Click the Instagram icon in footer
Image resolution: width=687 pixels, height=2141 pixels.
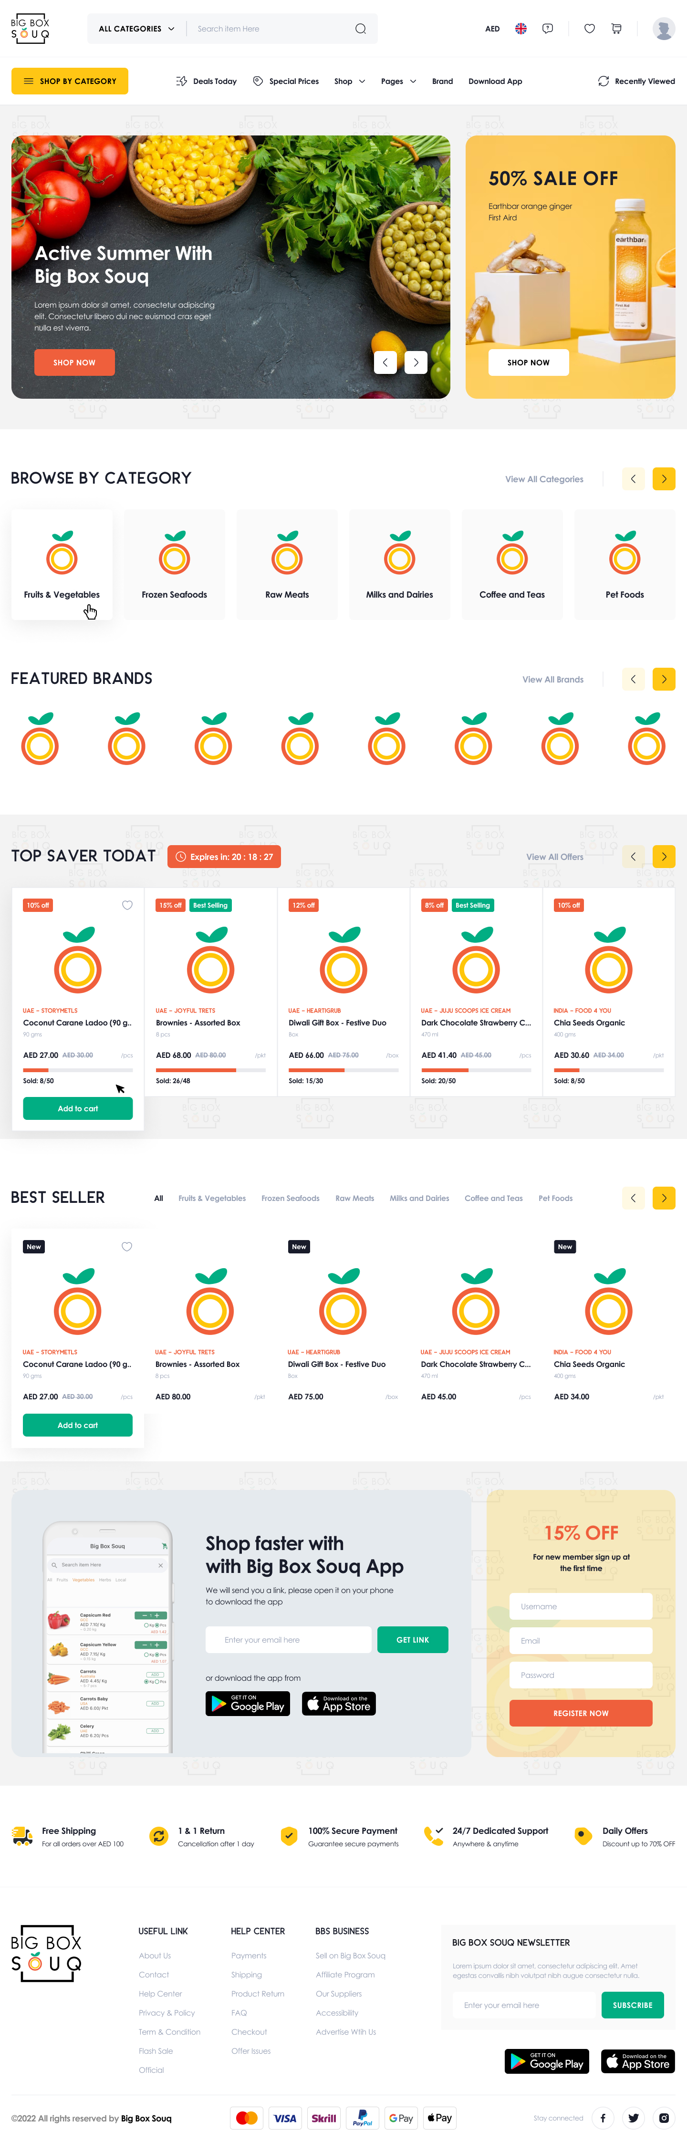(x=664, y=2117)
